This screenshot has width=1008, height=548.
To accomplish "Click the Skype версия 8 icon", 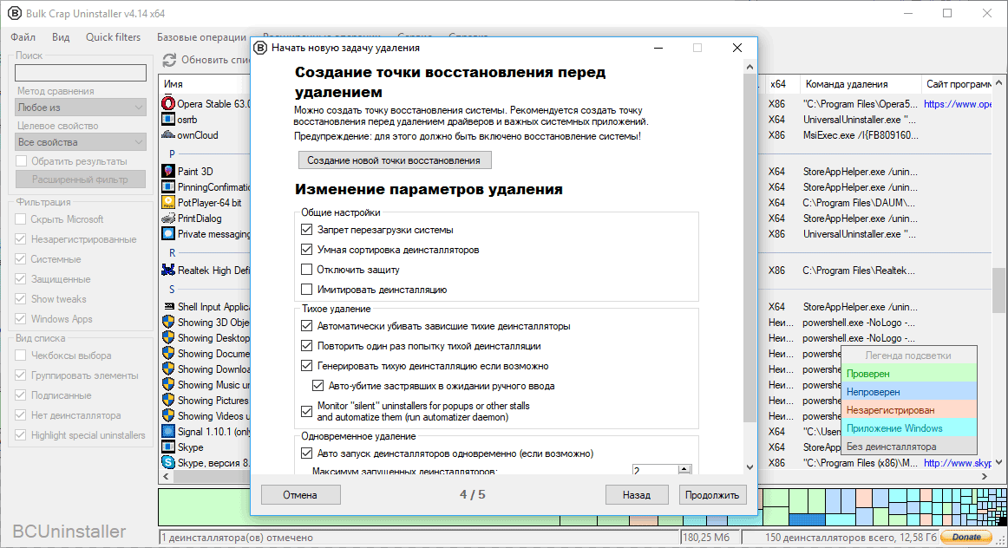I will pos(168,462).
